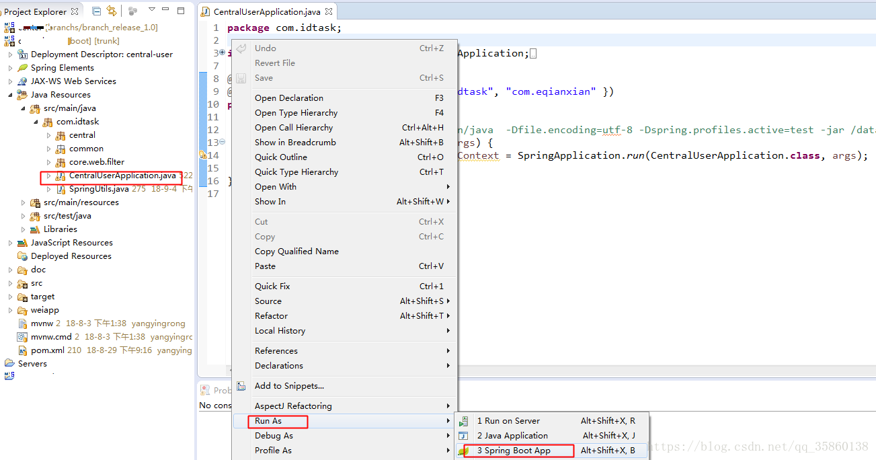876x460 pixels.
Task: Click the Deployment Descriptor icon
Action: pos(23,54)
